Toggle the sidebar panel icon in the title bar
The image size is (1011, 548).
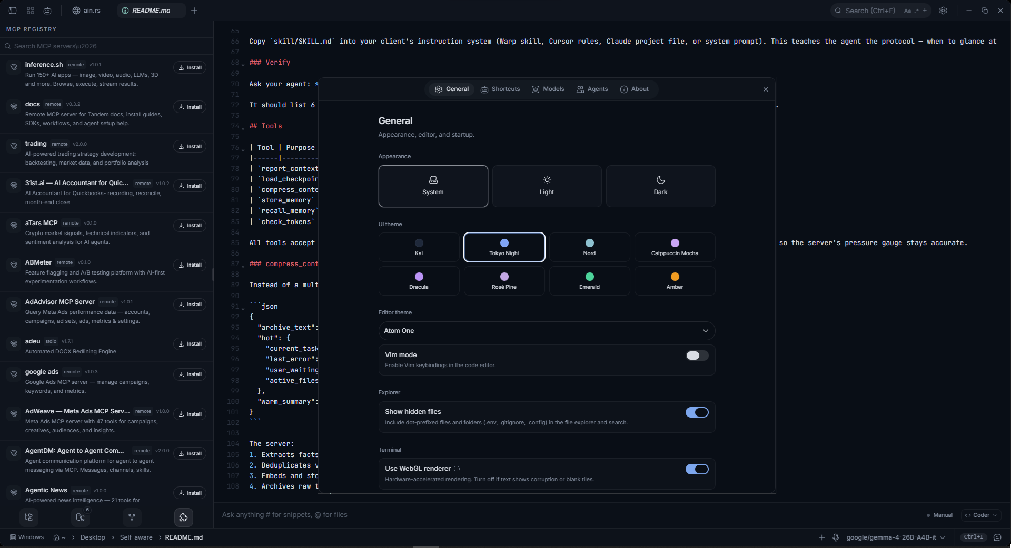point(13,11)
